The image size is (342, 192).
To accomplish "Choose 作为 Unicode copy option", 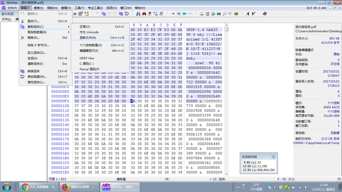I will point(100,32).
